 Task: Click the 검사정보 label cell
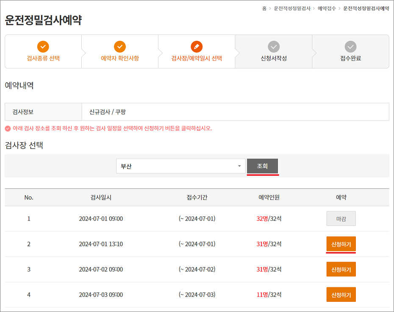(x=43, y=112)
